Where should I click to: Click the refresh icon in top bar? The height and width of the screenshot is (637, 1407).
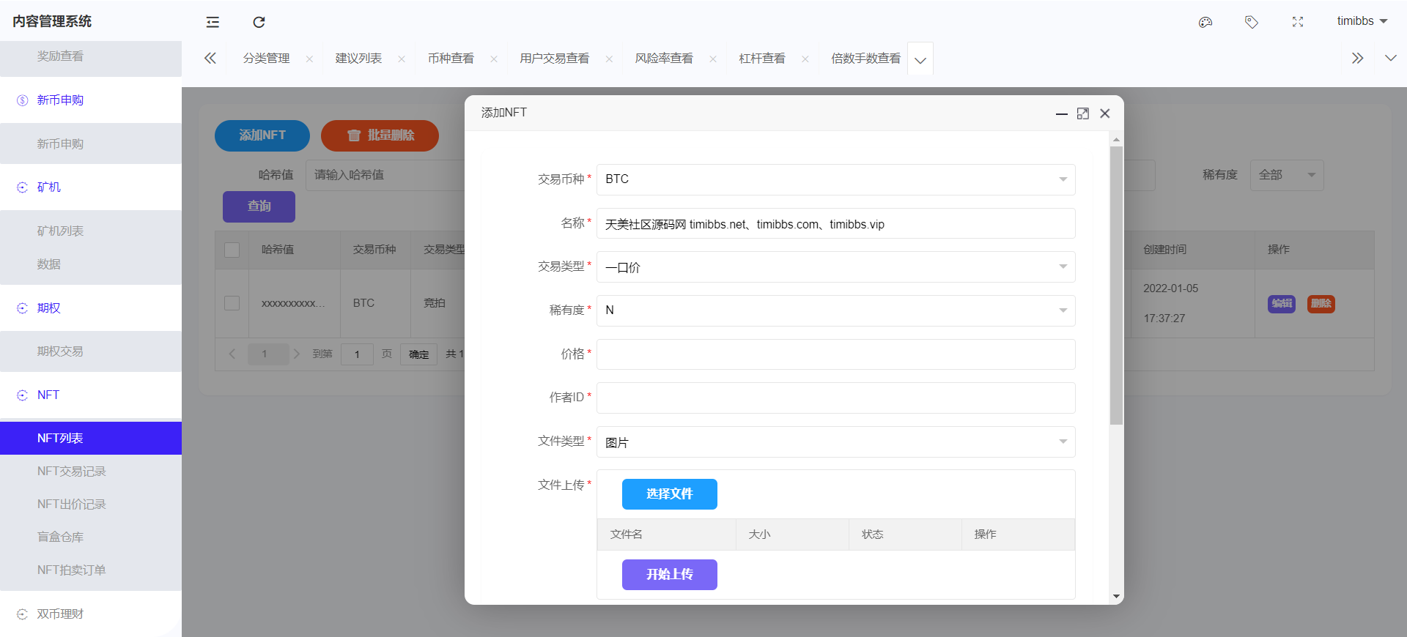coord(259,22)
